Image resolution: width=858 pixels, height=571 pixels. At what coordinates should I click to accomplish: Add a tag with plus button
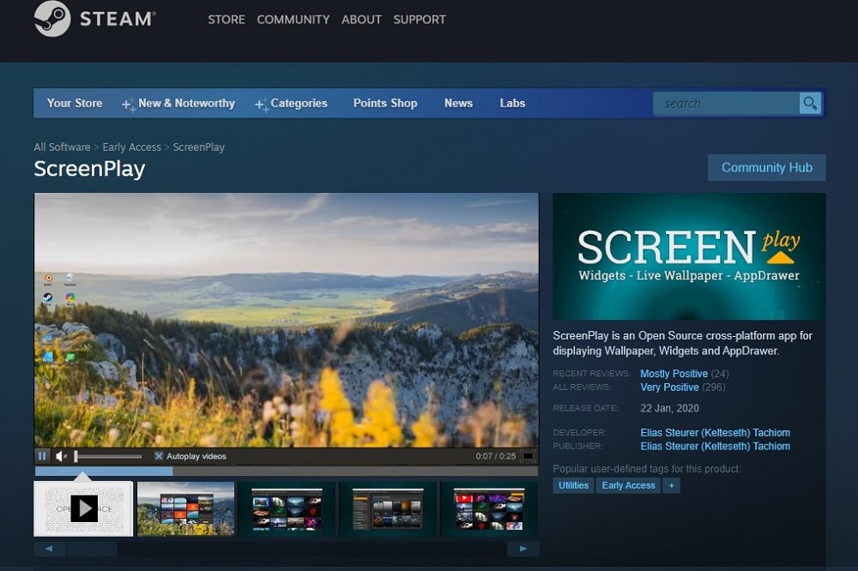(672, 485)
